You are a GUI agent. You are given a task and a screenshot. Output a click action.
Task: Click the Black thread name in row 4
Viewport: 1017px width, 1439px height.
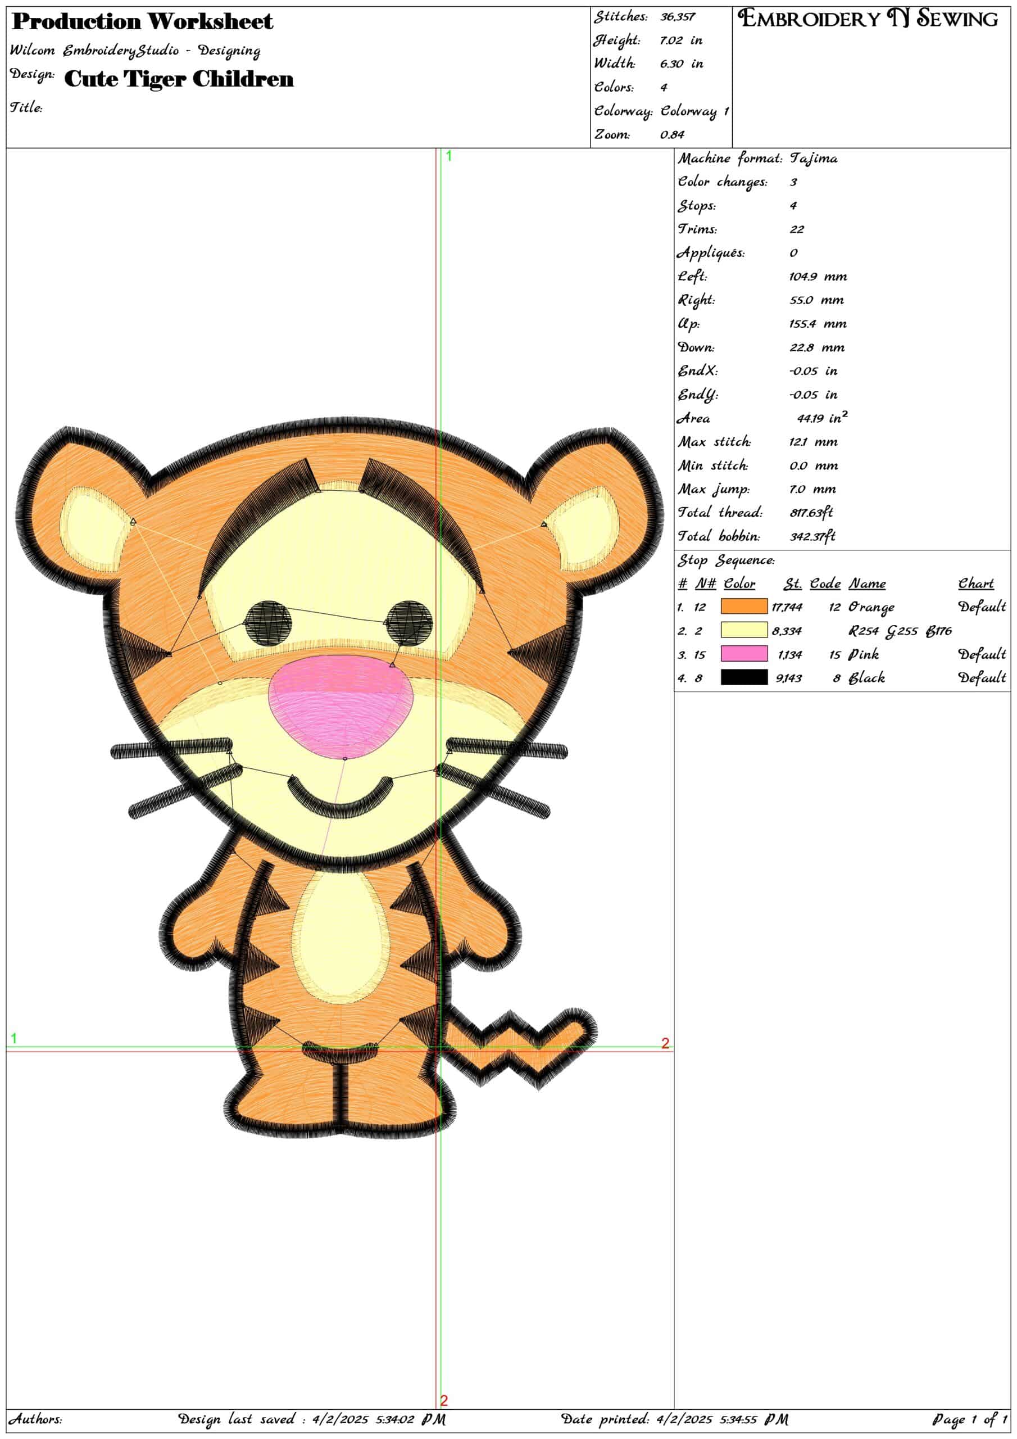[x=866, y=678]
